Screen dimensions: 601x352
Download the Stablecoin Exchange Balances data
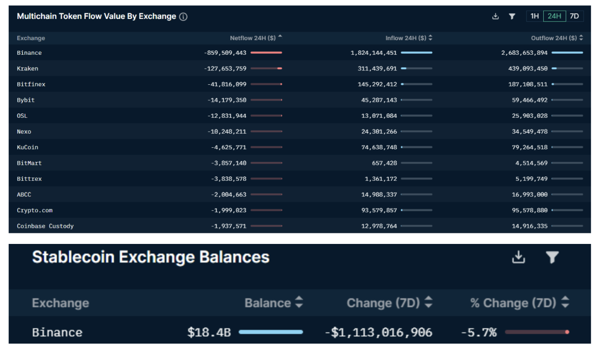click(518, 257)
